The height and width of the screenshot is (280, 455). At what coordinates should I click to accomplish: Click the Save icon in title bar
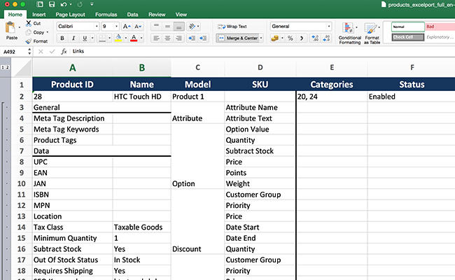(x=52, y=4)
